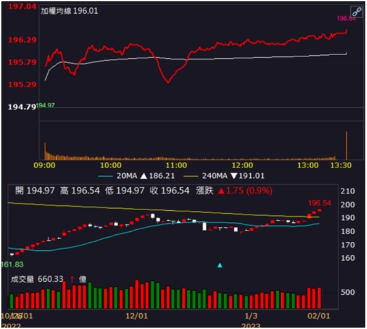Click the 20MA legend entry
This screenshot has height=329, width=367.
tap(117, 176)
